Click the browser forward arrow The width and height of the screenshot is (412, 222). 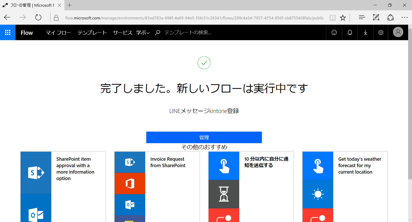23,18
